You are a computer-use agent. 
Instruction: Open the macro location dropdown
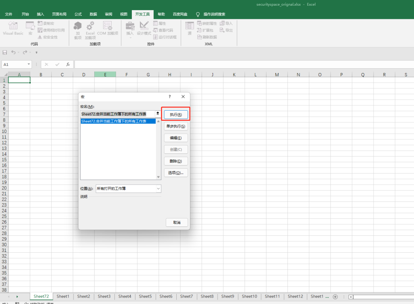tap(158, 189)
